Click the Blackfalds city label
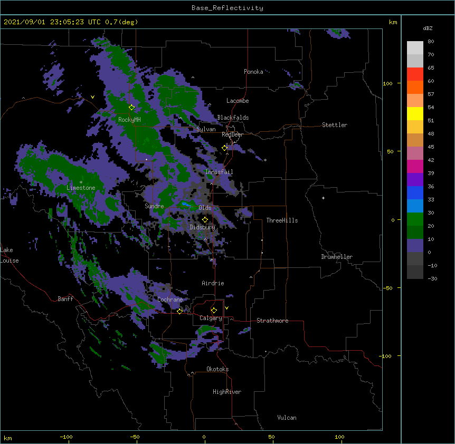Viewport: 455px width, 444px height. click(233, 118)
